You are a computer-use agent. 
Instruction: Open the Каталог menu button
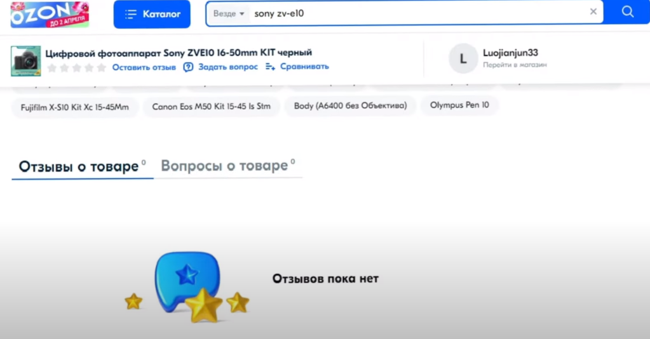point(152,14)
